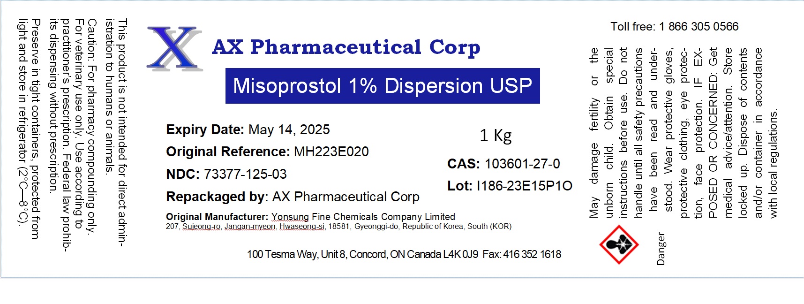Click the blue X company logo

[x=174, y=49]
